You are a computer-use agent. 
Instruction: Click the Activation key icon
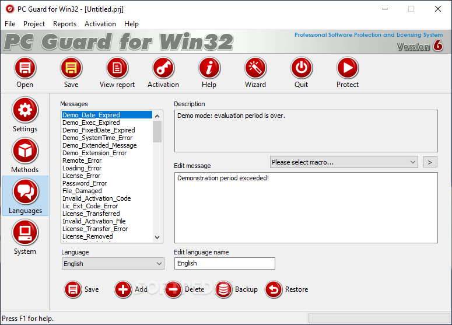(163, 68)
